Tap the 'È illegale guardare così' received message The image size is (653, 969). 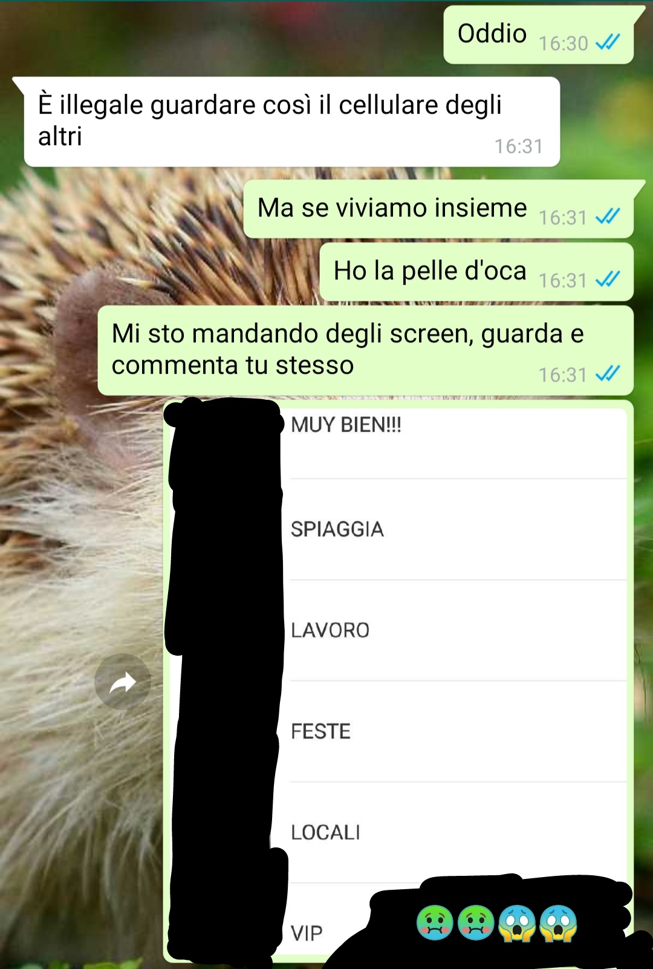(x=292, y=122)
